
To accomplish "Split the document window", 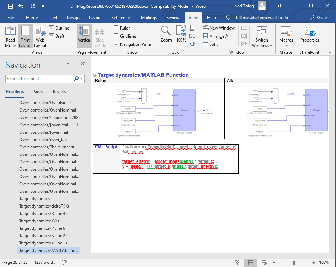I will coord(210,44).
